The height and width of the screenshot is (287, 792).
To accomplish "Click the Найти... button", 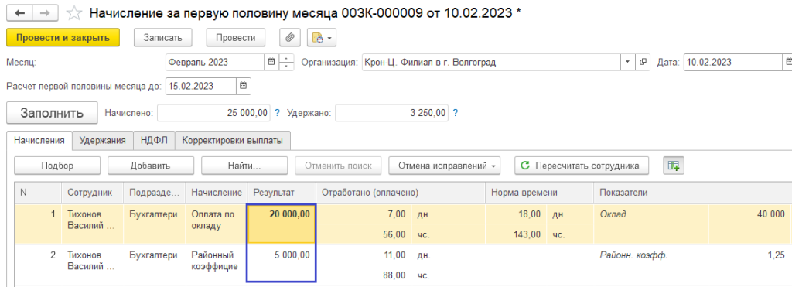I will pos(244,166).
